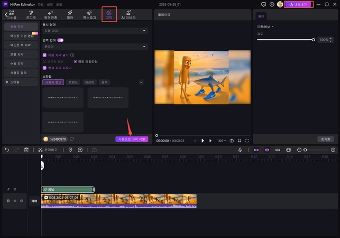The height and width of the screenshot is (238, 340).
Task: Select the 메인 타임라인 radio button
Action: point(75,61)
